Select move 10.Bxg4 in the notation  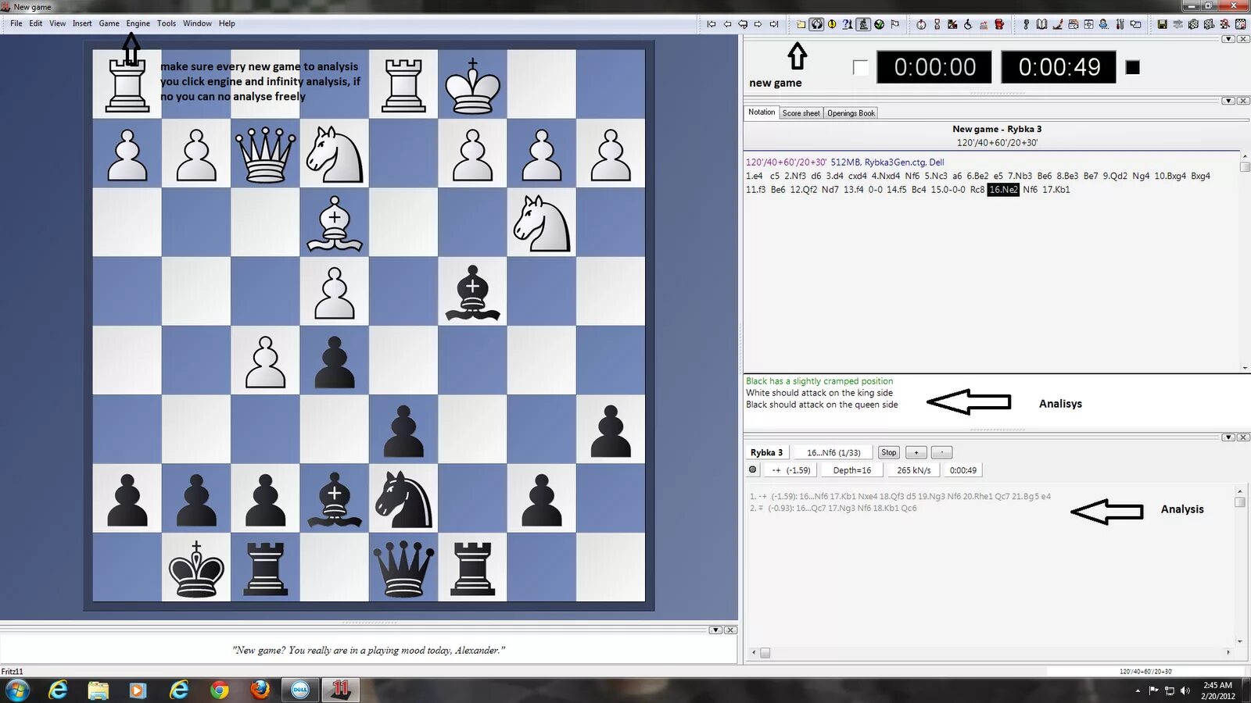(1170, 177)
